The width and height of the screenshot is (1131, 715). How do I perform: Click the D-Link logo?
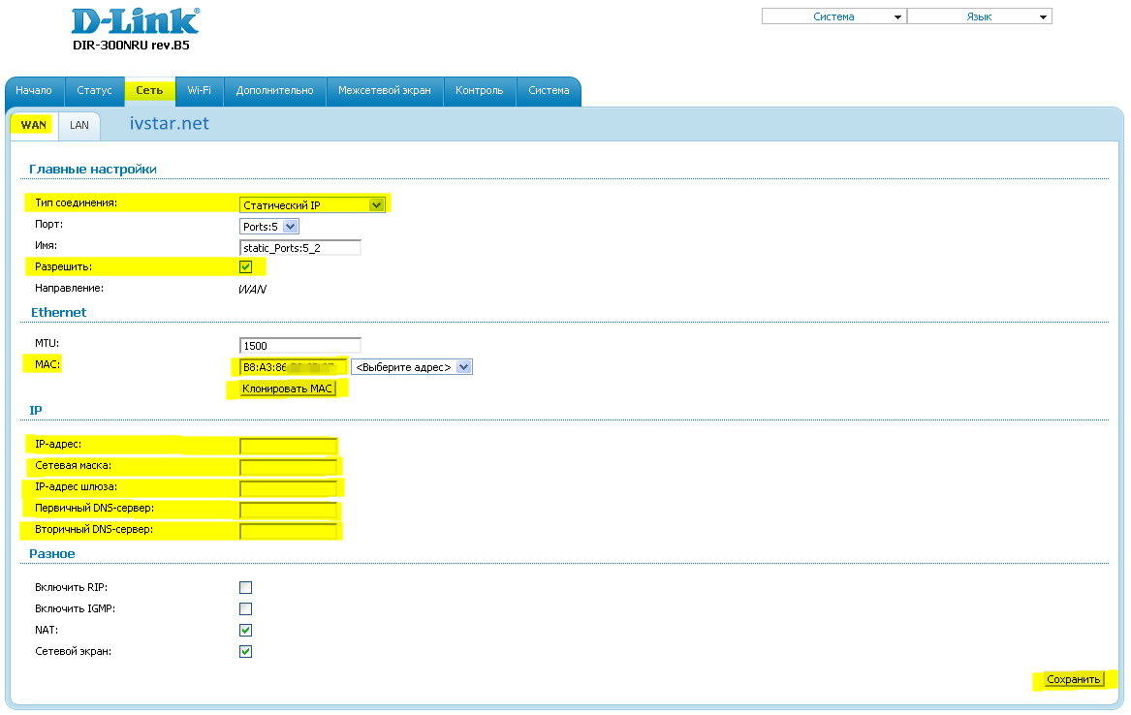tap(135, 22)
